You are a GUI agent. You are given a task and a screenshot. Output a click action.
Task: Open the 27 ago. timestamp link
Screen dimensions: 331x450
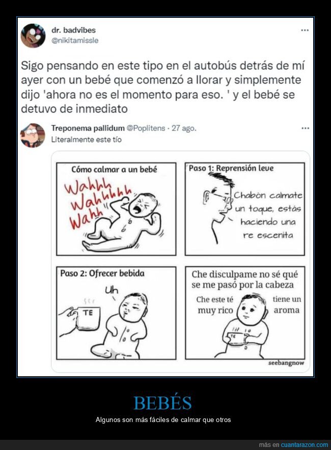click(184, 128)
